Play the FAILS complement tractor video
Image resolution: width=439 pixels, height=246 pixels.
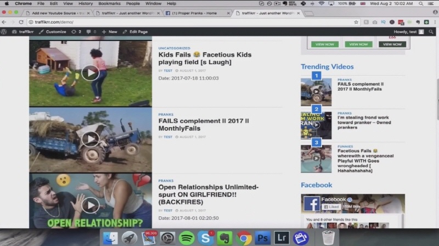(x=91, y=139)
